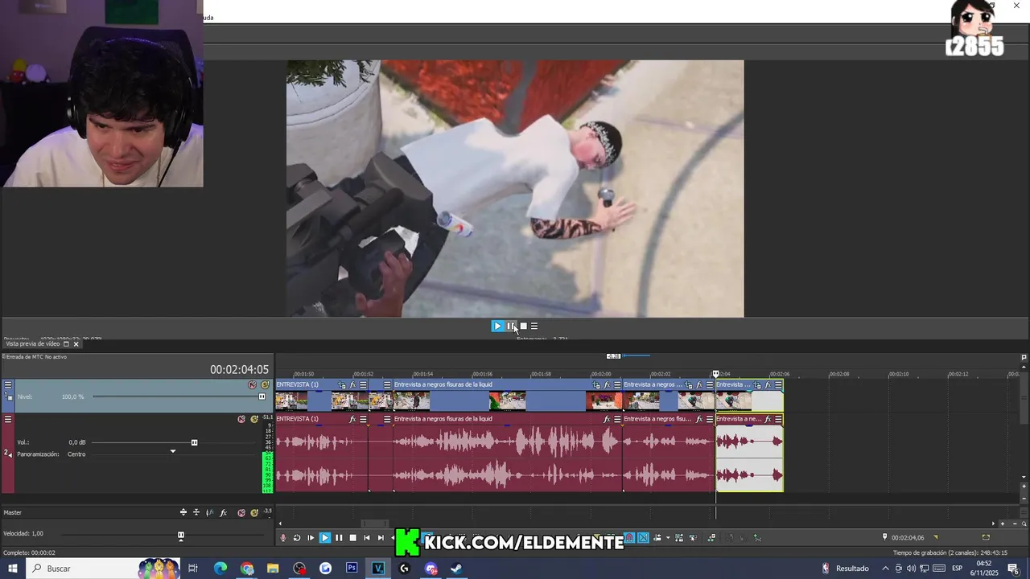Go to end of project button
Image resolution: width=1030 pixels, height=579 pixels.
(x=381, y=538)
